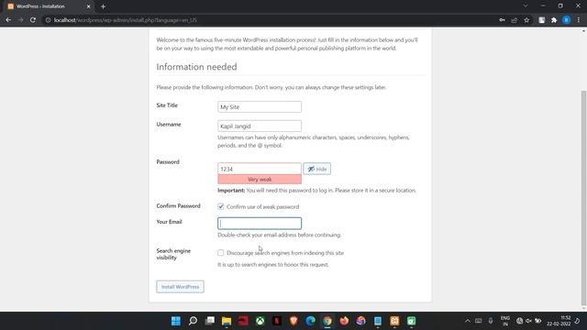Open the XAMPP icon on taskbar
Image resolution: width=587 pixels, height=330 pixels.
point(394,321)
